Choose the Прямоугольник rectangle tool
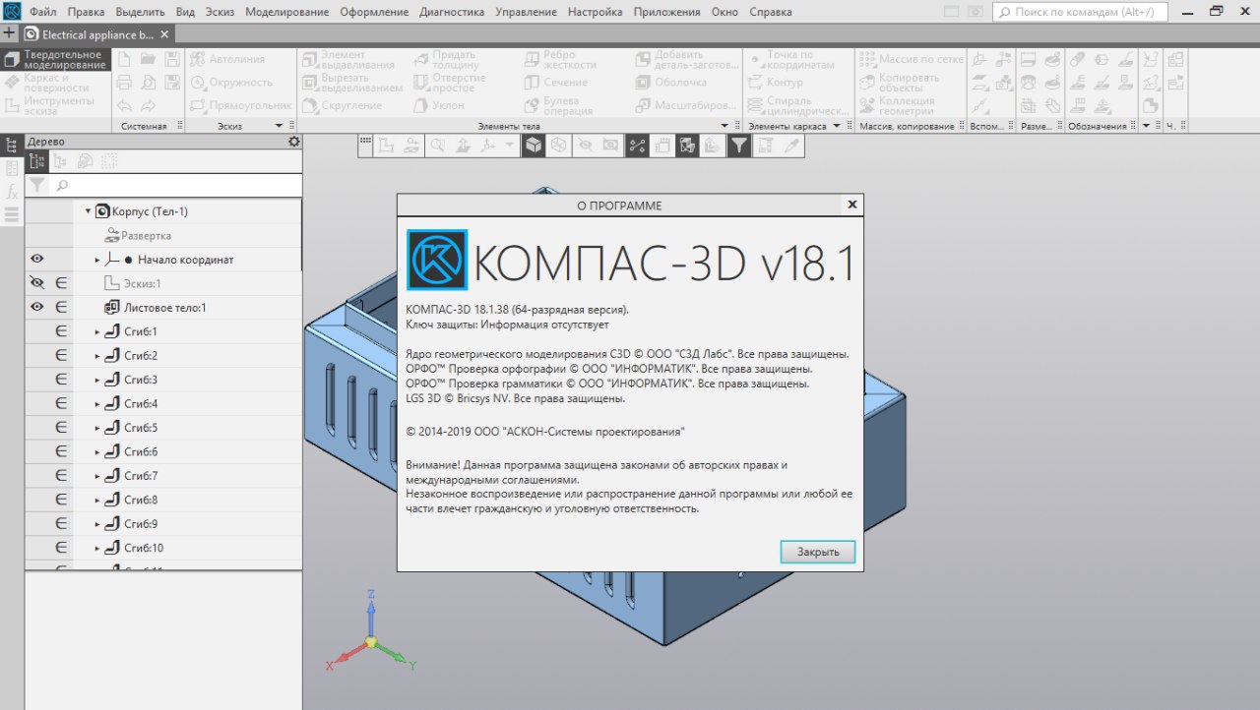Viewport: 1260px width, 710px height. [241, 105]
